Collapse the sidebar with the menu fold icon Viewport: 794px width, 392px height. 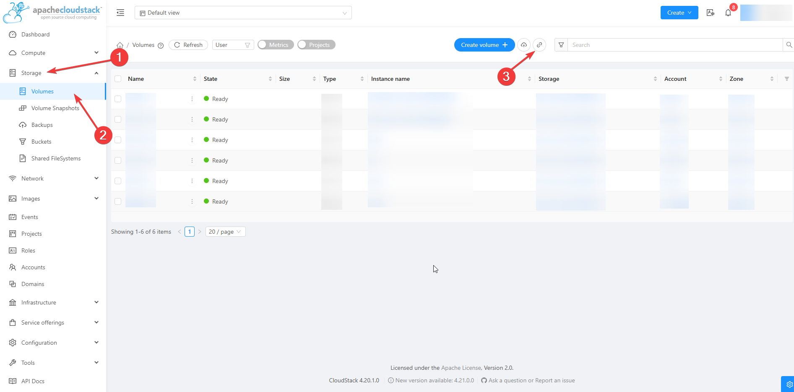120,13
